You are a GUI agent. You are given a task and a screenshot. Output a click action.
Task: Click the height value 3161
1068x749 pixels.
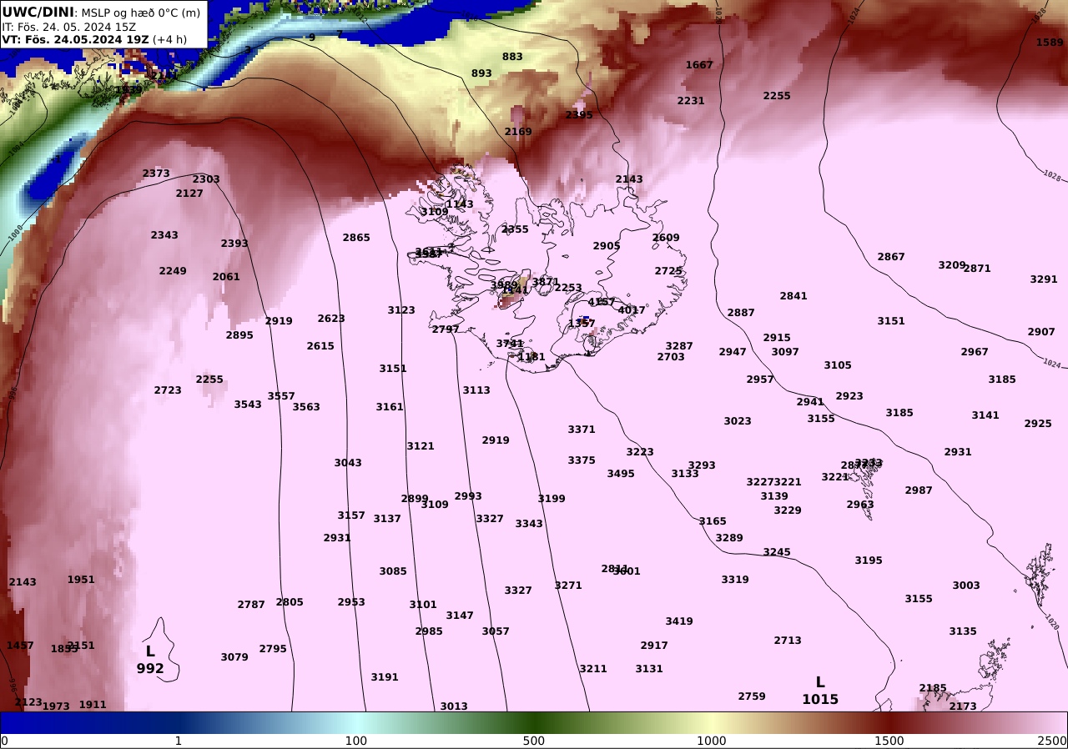point(390,407)
